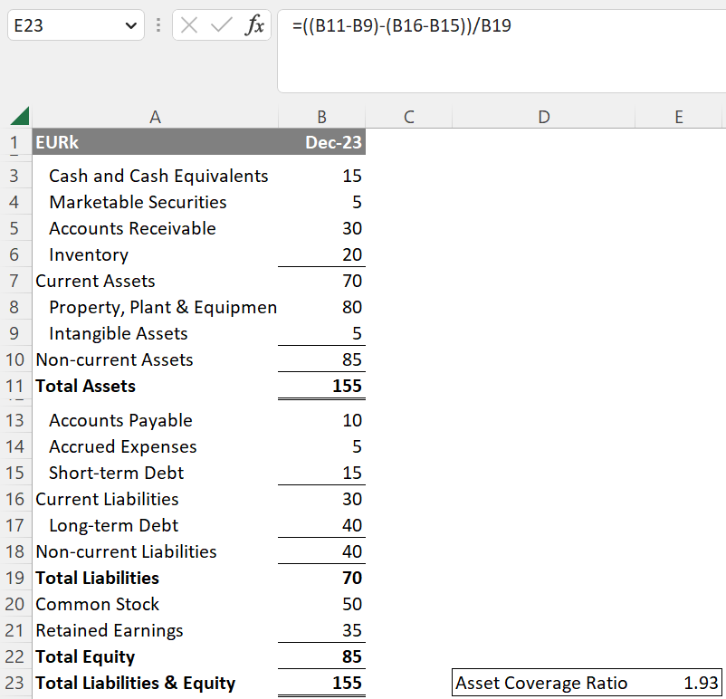
Task: Click the Retained Earnings label cell
Action: coord(155,630)
